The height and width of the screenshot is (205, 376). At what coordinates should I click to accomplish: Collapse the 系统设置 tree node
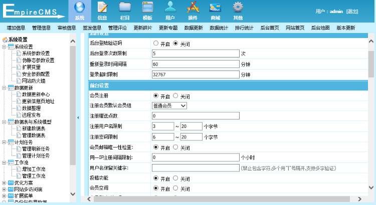[x=4, y=47]
